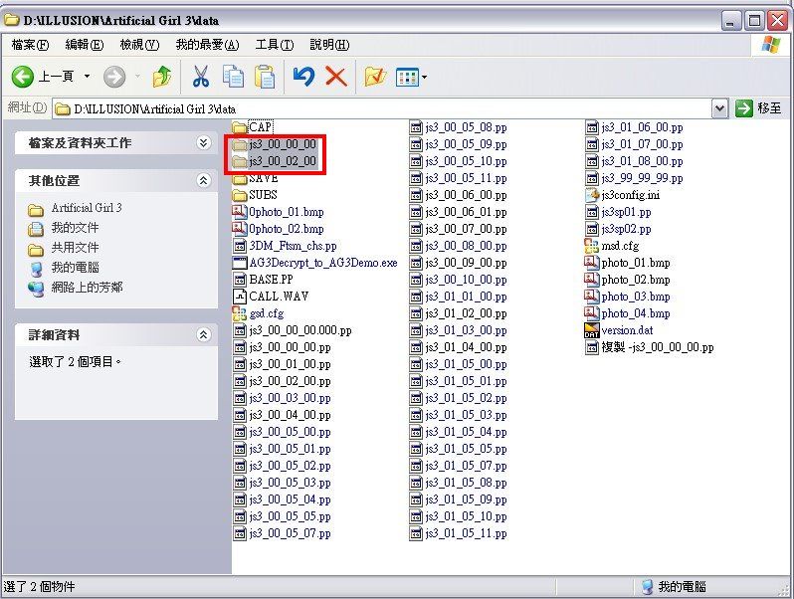The image size is (794, 599).
Task: Open the Artificial Girl 3 sidebar link
Action: point(87,208)
